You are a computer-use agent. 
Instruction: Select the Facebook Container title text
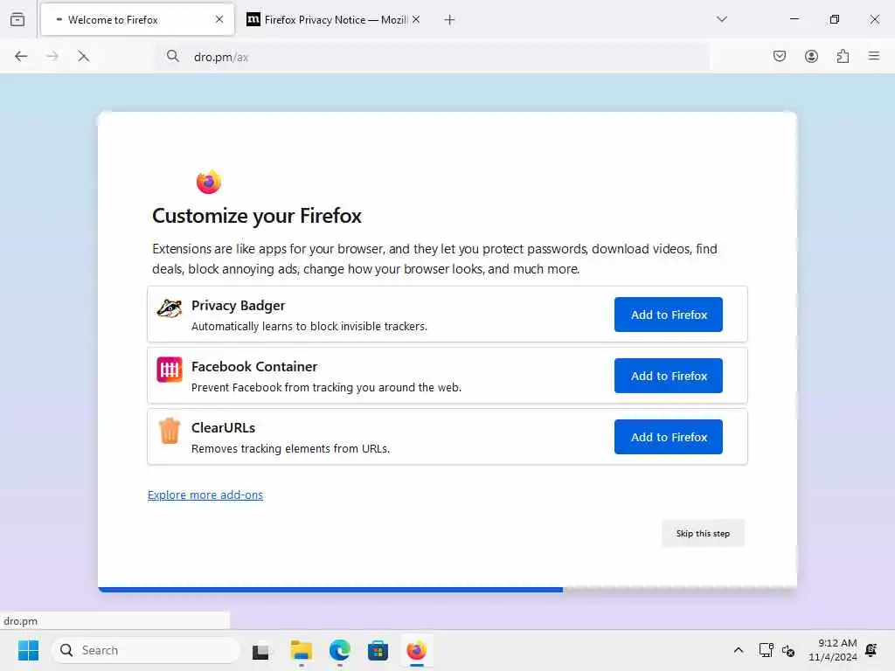254,366
